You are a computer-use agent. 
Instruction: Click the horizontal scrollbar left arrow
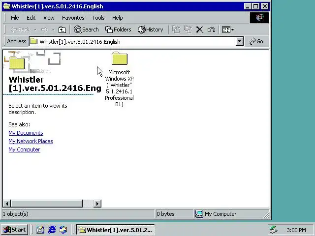[x=7, y=204]
